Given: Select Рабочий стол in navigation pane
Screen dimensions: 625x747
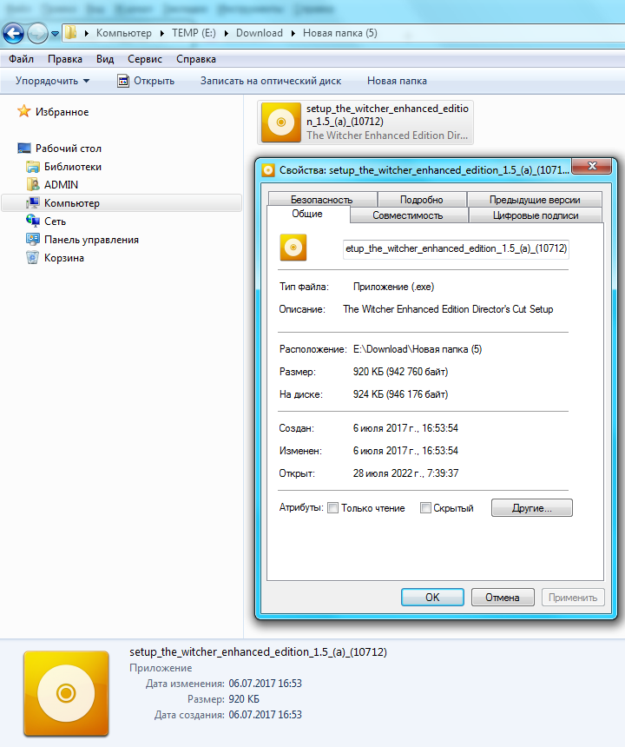Looking at the screenshot, I should pos(68,149).
